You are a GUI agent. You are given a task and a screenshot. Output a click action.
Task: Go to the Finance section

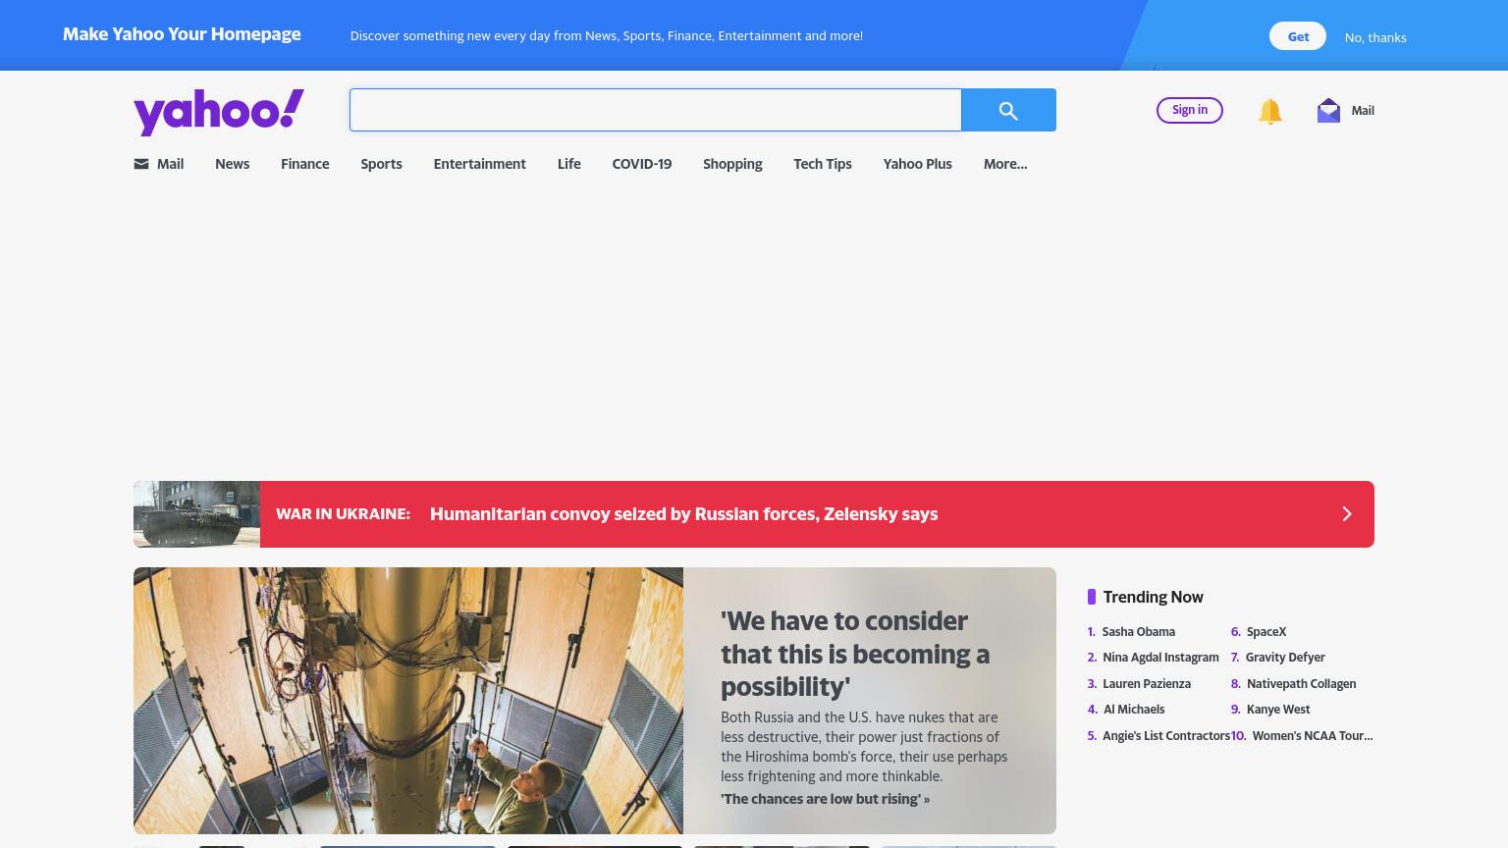pos(304,164)
